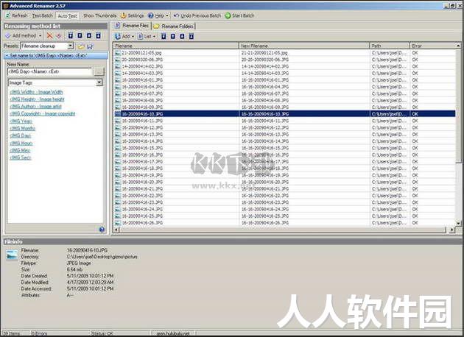
Task: Click the Test Batch button
Action: [x=42, y=15]
